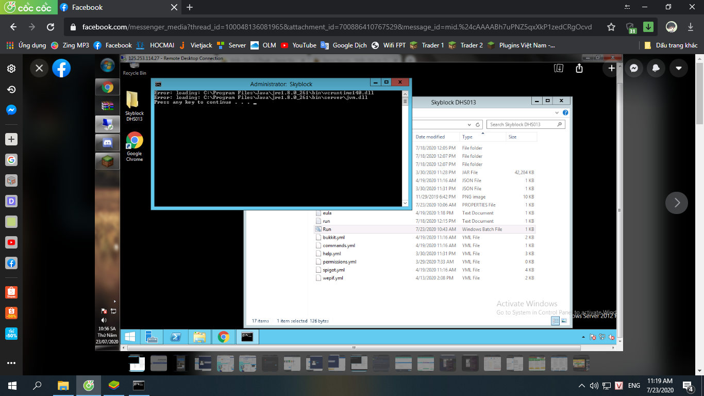The width and height of the screenshot is (704, 396).
Task: Select the Facebook browser tab
Action: (119, 7)
